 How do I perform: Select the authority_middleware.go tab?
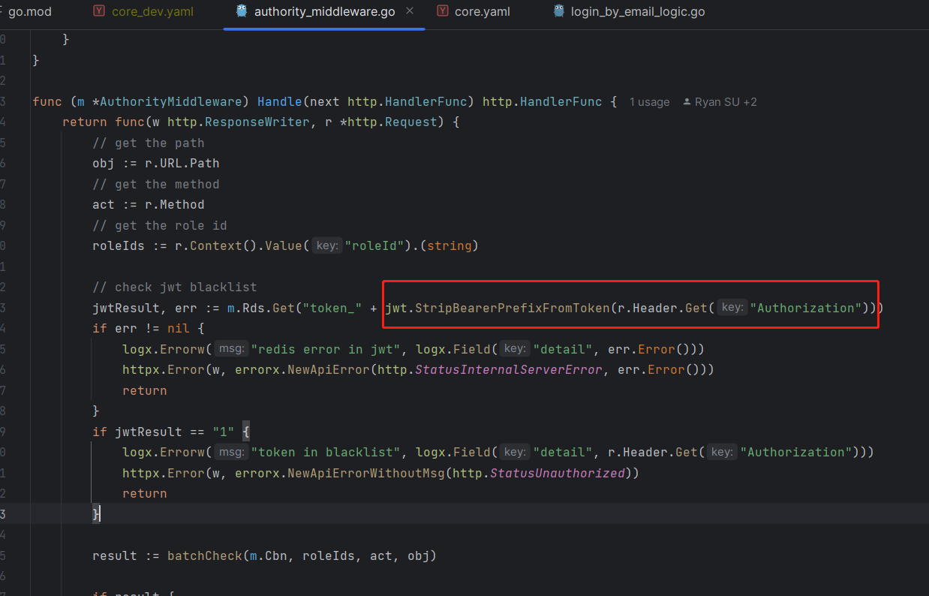point(324,12)
